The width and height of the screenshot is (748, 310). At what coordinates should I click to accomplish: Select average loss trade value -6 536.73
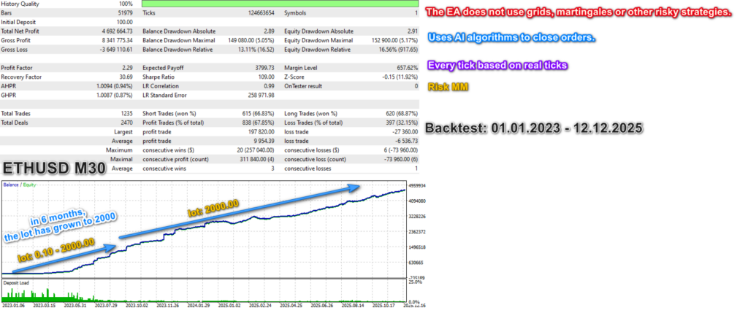tap(406, 142)
